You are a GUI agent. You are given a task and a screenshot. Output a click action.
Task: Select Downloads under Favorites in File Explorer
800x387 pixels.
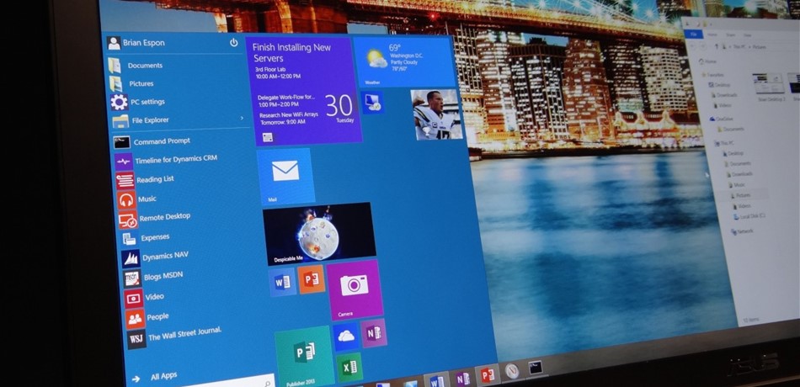[723, 95]
